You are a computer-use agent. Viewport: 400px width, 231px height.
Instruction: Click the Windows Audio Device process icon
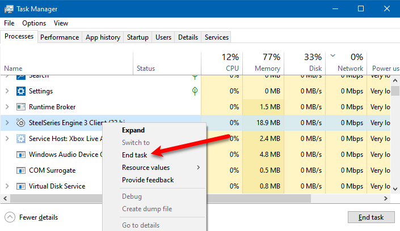(21, 155)
